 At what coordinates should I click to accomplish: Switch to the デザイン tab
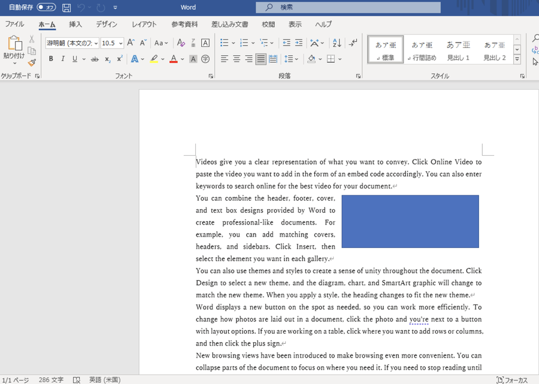tap(107, 24)
